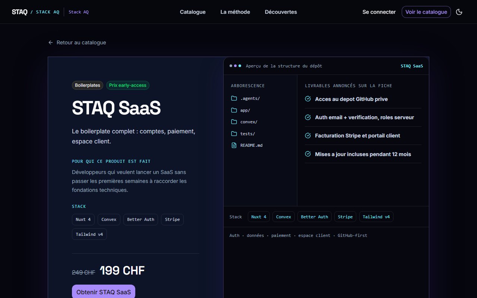Screen dimensions: 477x298
Task: Click the back arrow icon beside Retour
Action: pos(51,42)
